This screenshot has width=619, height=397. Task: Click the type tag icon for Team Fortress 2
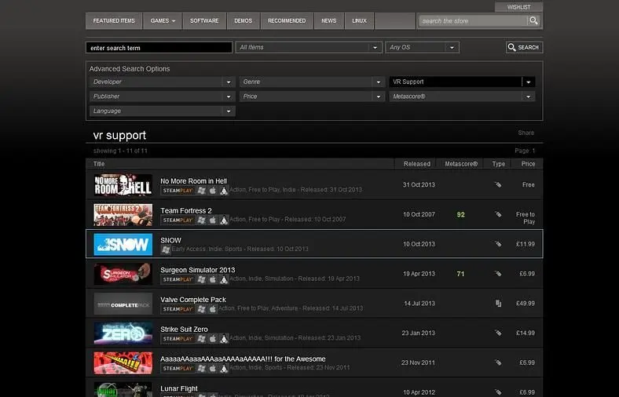[x=498, y=214]
